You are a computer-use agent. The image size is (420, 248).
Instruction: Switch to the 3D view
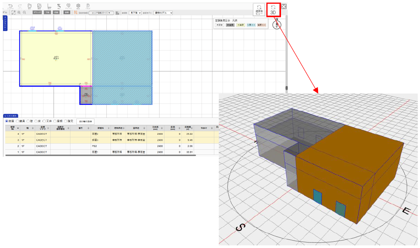pyautogui.click(x=274, y=10)
